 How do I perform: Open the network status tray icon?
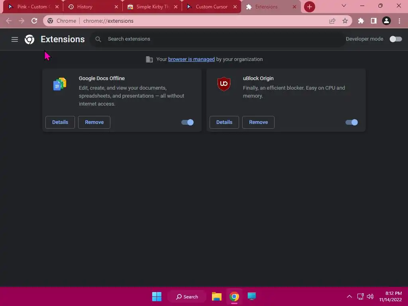click(360, 296)
